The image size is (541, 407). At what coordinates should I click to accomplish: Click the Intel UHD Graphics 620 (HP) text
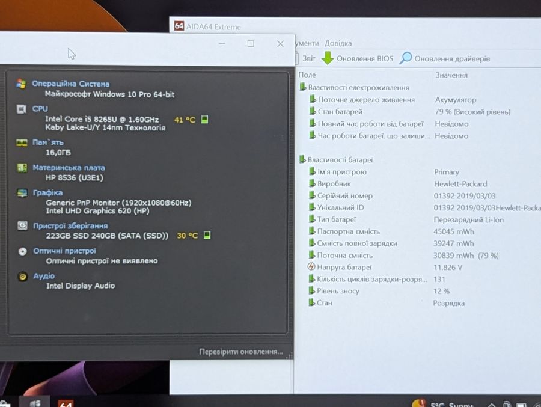click(97, 211)
